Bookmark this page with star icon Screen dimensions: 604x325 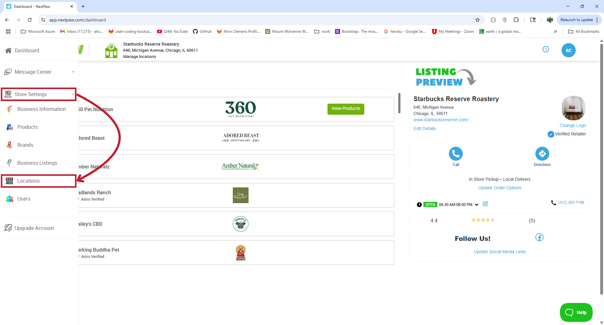tap(478, 20)
